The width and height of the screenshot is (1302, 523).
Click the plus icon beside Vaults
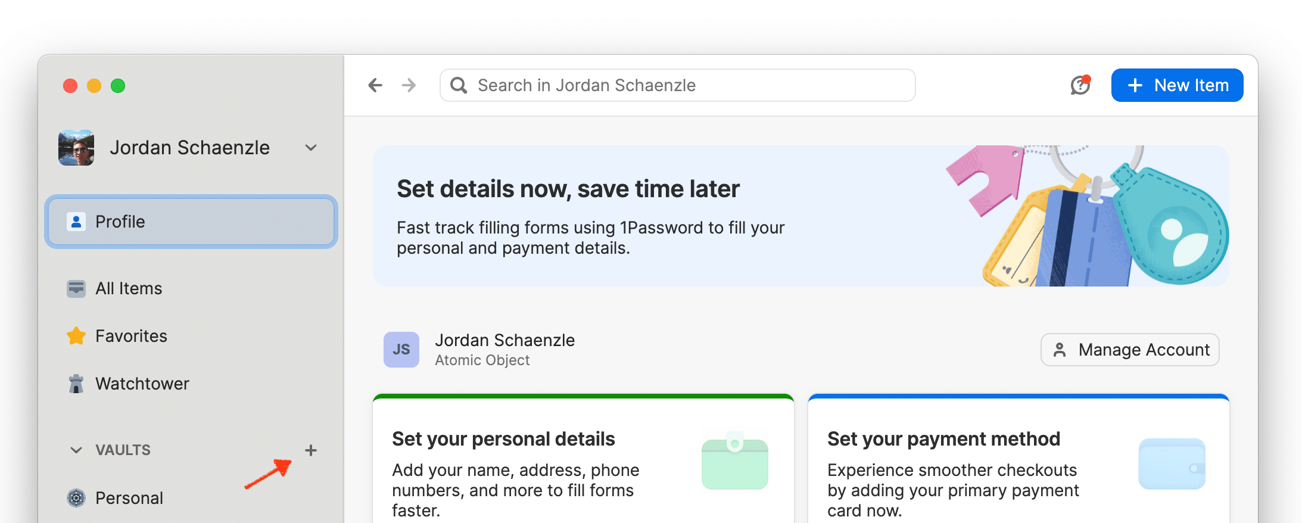tap(310, 450)
